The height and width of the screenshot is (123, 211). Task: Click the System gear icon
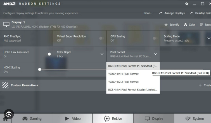pos(188,119)
